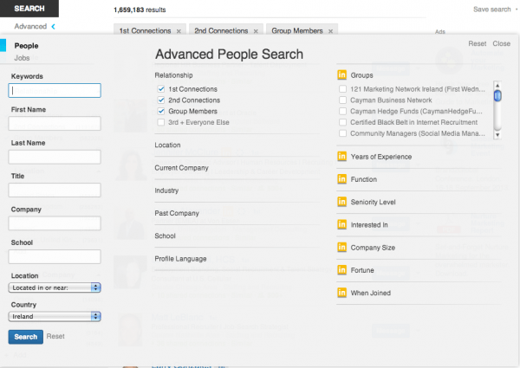Expand the School filter section in center
The image size is (520, 368).
coord(165,236)
